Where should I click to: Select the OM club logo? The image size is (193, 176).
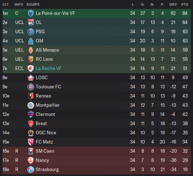coord(31,41)
